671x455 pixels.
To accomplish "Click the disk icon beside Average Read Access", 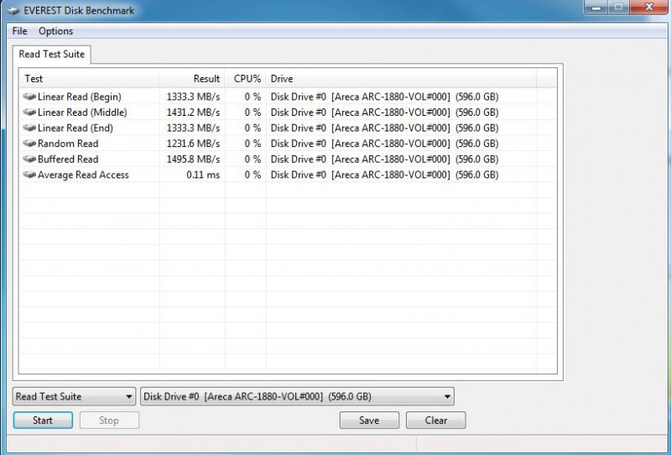I will 29,175.
